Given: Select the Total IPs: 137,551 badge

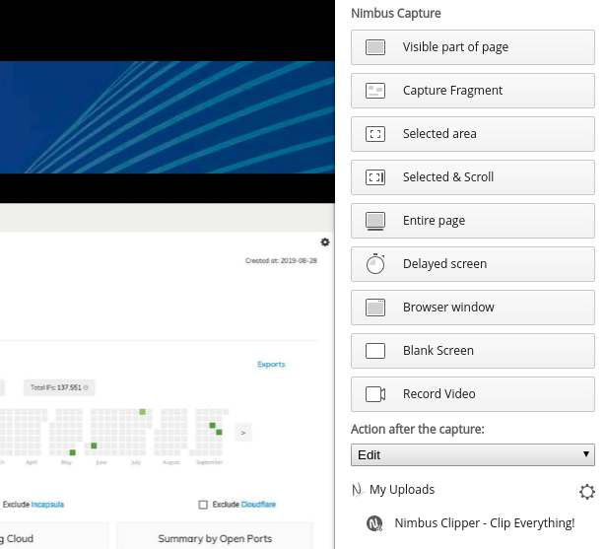Looking at the screenshot, I should click(x=59, y=387).
